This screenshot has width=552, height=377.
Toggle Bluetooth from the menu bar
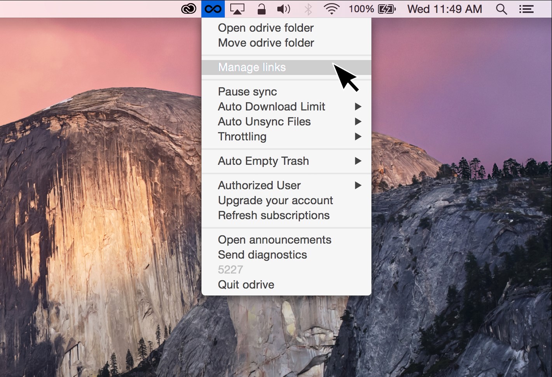point(308,9)
